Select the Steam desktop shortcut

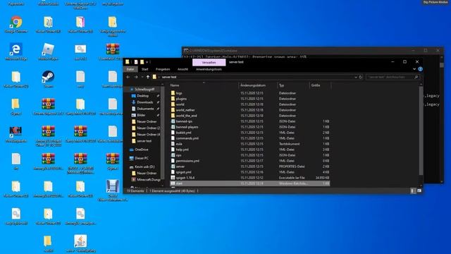point(48,77)
